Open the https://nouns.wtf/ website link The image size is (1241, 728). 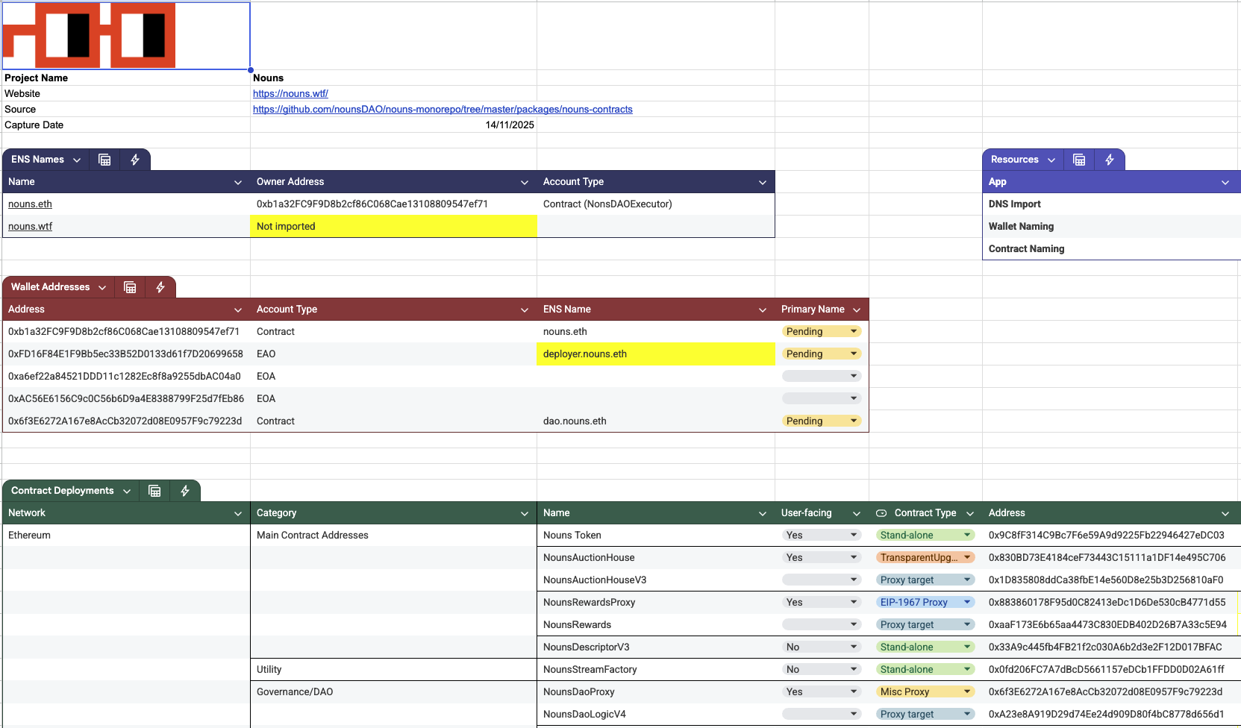click(x=290, y=94)
